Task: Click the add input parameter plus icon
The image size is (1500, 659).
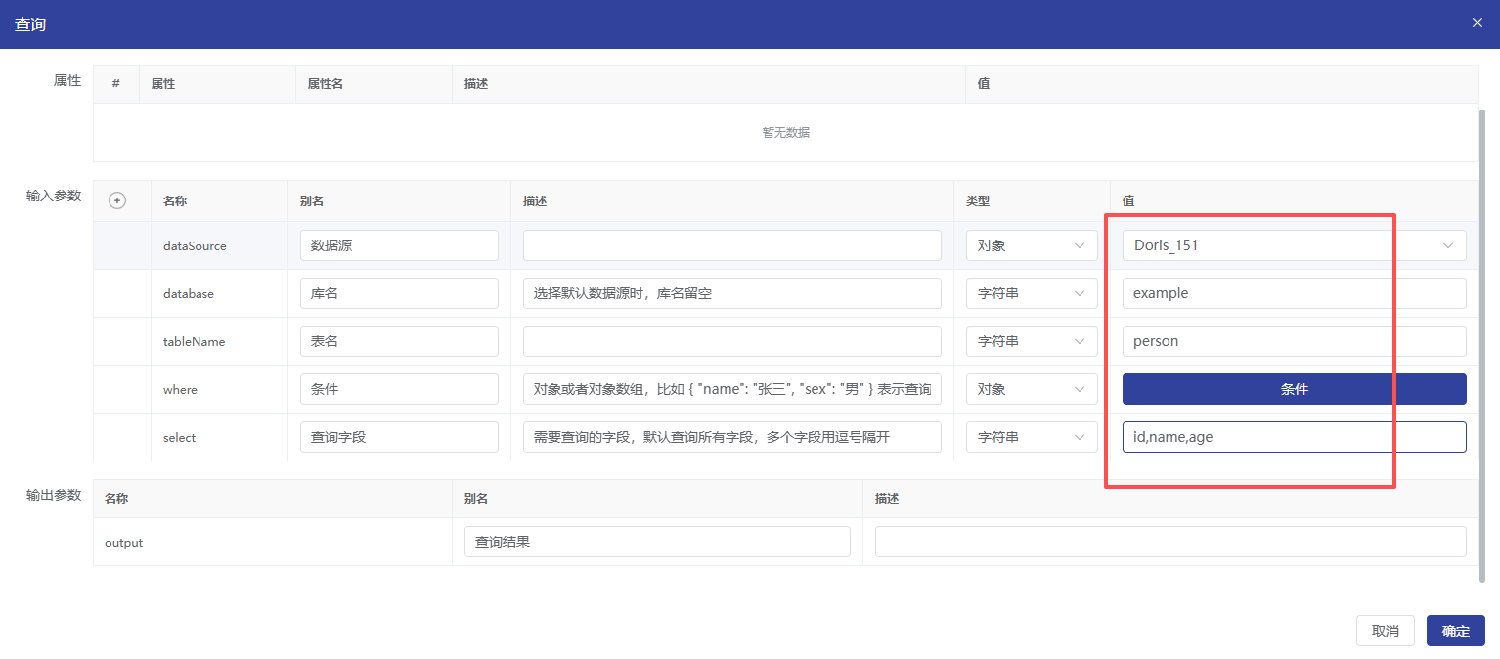Action: [117, 200]
